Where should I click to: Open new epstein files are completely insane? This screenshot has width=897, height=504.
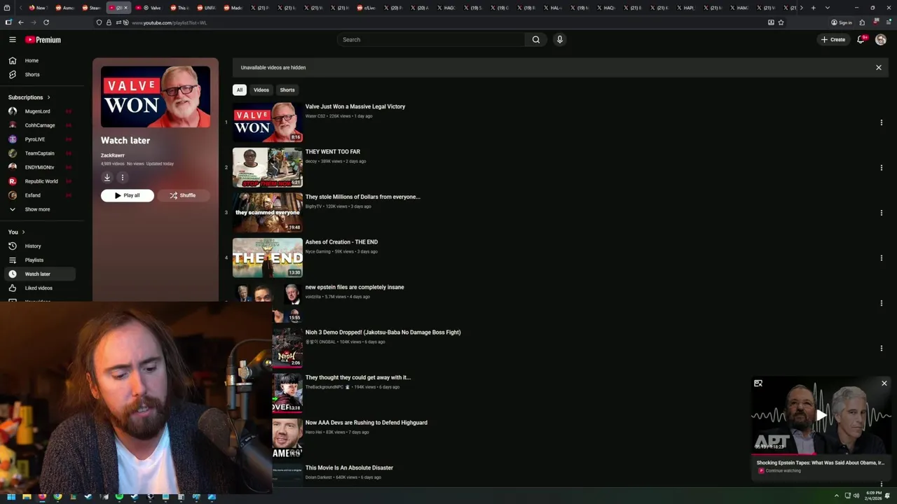coord(355,287)
